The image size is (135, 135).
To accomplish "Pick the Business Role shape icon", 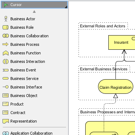I will click(6, 27).
